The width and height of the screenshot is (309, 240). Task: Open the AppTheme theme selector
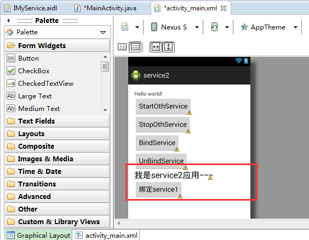tap(269, 27)
